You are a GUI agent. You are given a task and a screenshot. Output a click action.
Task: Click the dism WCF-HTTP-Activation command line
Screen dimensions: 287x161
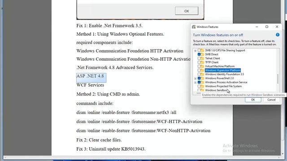coord(139,122)
